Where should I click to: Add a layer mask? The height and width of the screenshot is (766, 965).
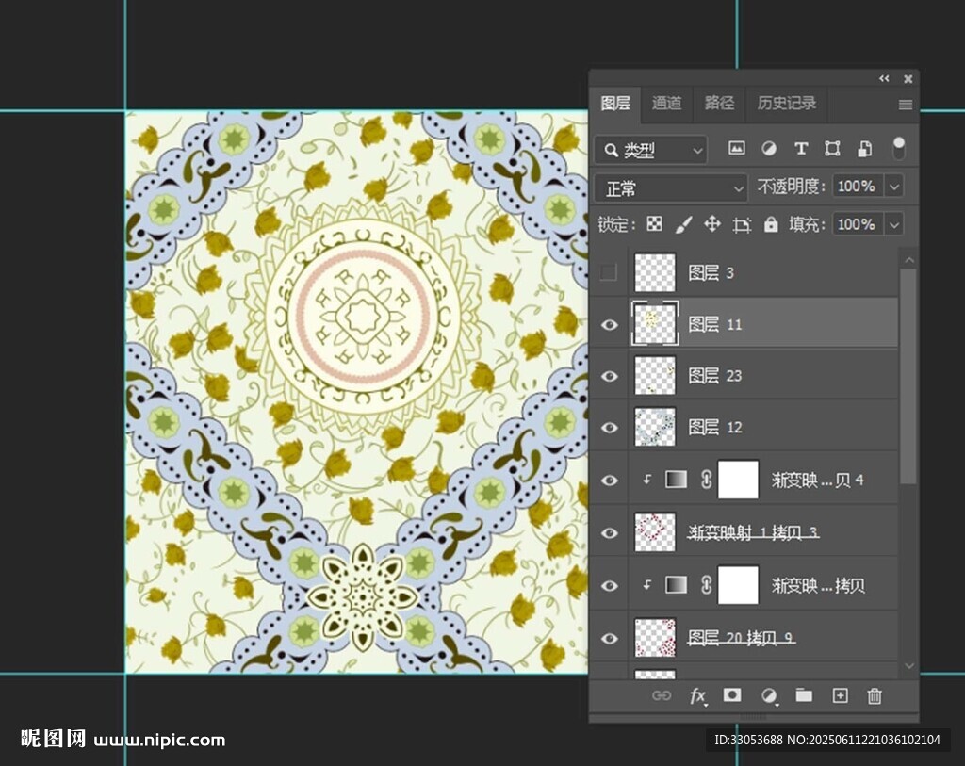pyautogui.click(x=732, y=695)
